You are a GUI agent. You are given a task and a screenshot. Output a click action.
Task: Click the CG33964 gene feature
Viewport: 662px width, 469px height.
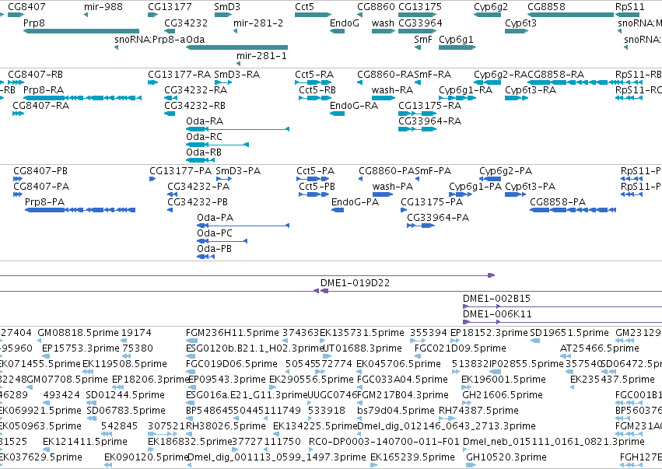(x=418, y=31)
